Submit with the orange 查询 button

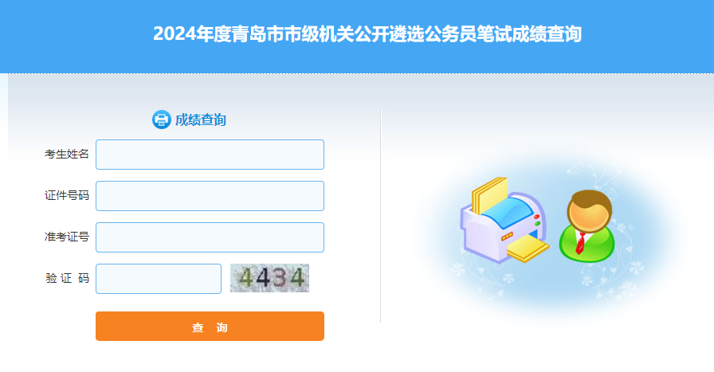[210, 326]
